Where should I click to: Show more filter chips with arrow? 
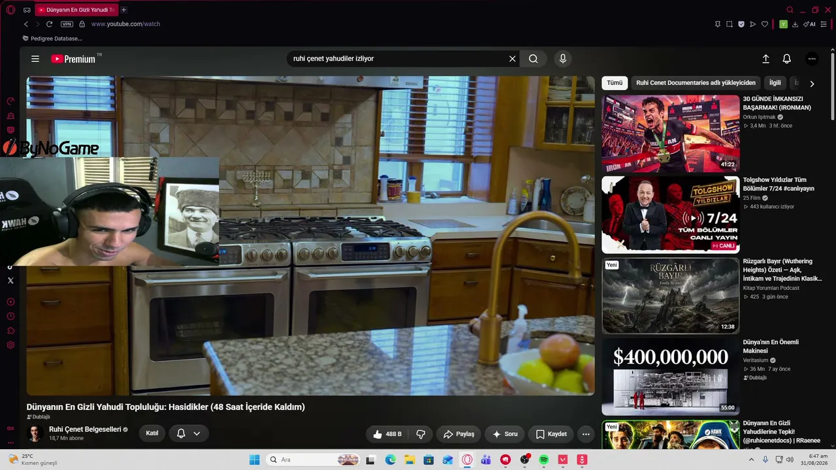[812, 84]
